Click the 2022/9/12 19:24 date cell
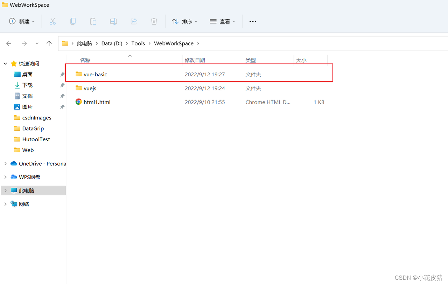448x284 pixels. (205, 88)
